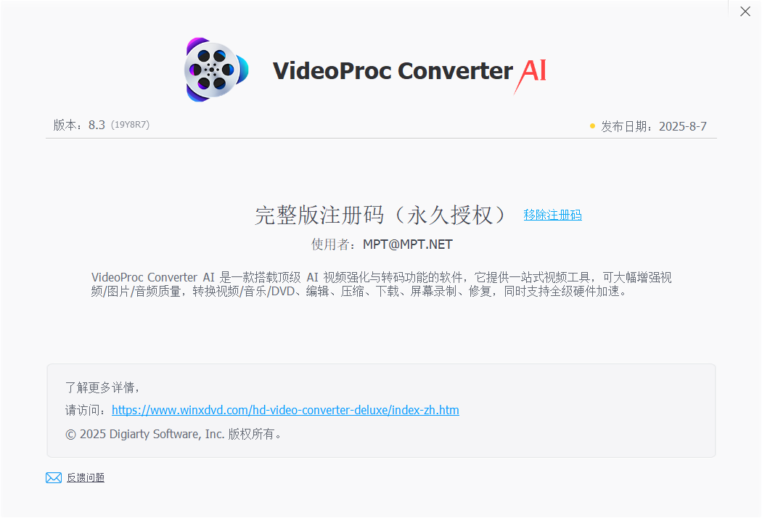Select the version number 8.3
The width and height of the screenshot is (762, 518).
tap(97, 125)
